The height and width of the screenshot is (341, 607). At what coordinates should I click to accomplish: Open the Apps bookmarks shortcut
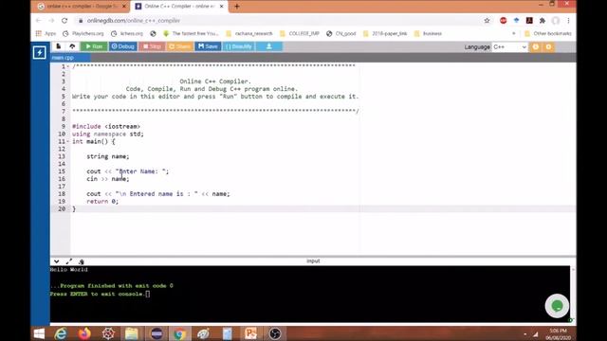pos(46,34)
